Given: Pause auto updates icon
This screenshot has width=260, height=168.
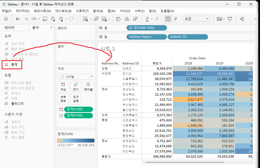Looking at the screenshot, I should 61,19.
